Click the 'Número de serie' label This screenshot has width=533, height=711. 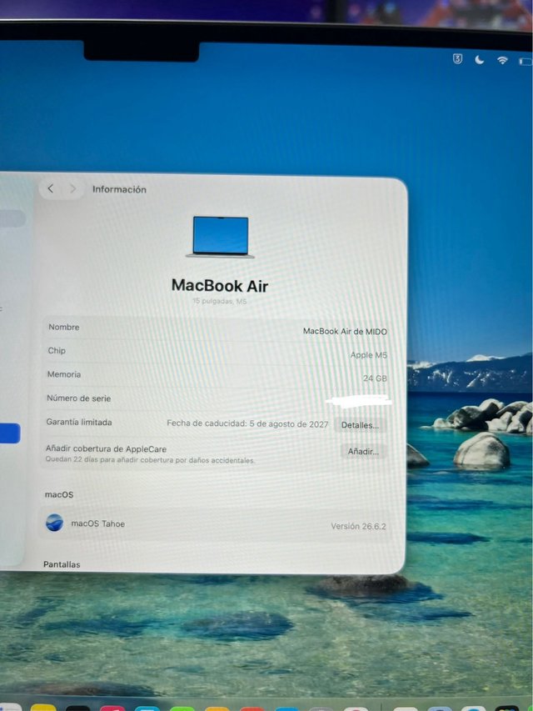tap(79, 398)
